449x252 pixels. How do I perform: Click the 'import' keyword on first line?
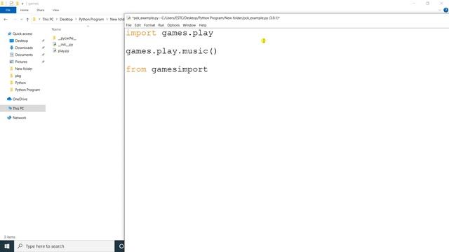(141, 33)
